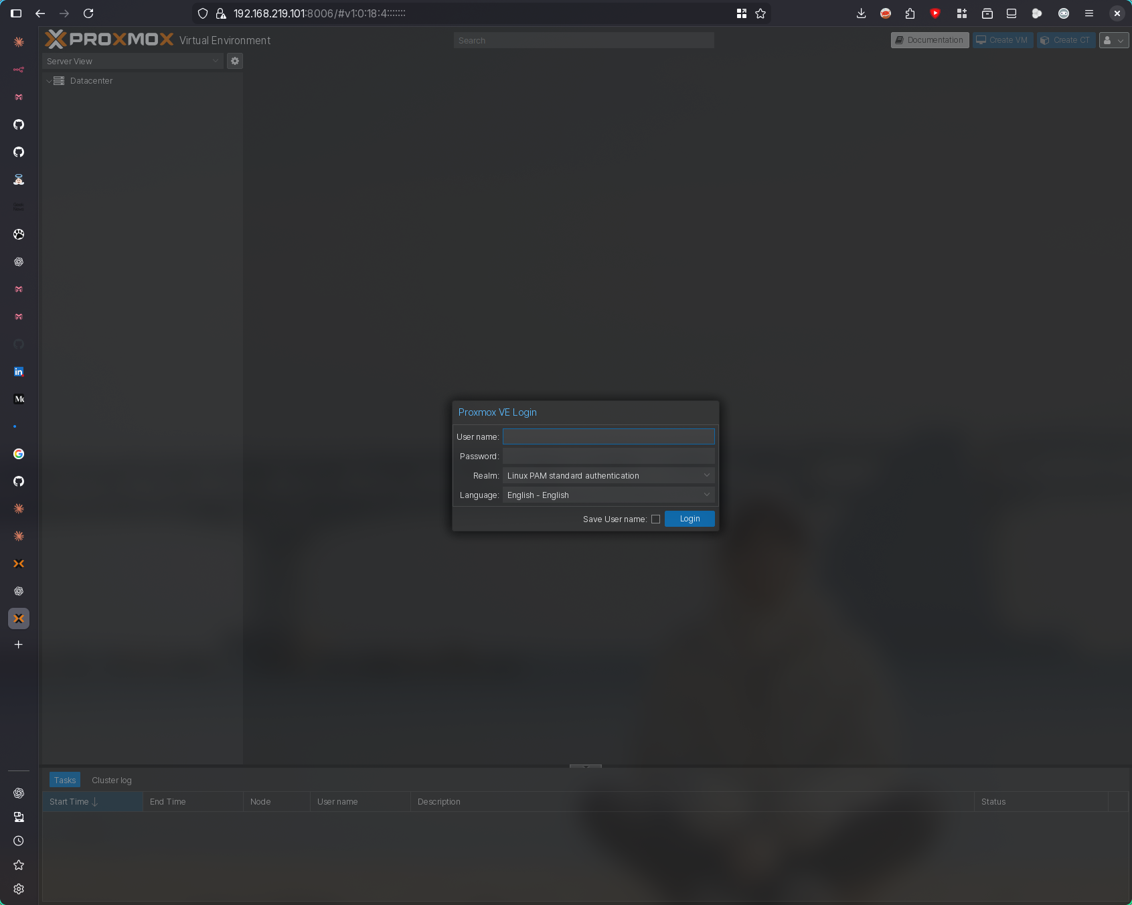Open the Realm dropdown

[608, 476]
